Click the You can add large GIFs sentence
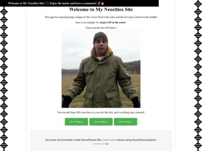The image size is (202, 151). click(x=101, y=113)
